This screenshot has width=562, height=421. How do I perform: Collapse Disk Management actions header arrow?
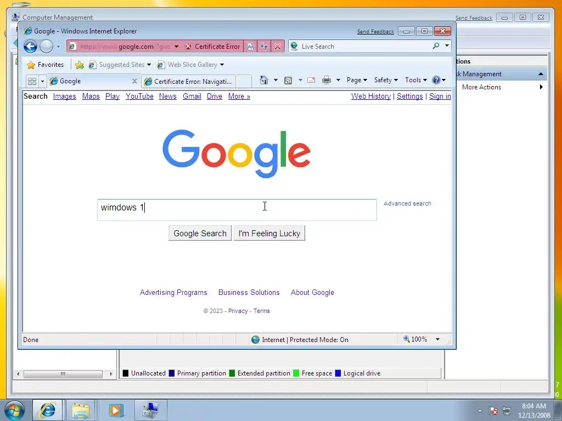coord(541,74)
